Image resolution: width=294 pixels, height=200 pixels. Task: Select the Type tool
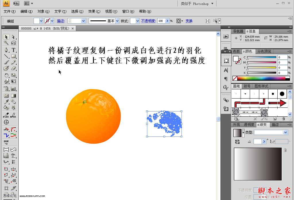(13, 50)
